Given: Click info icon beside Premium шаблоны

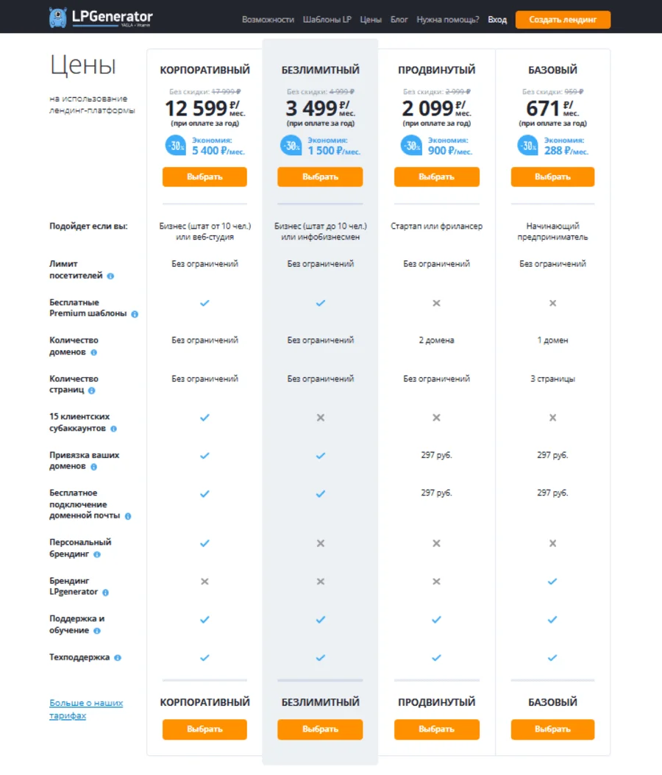Looking at the screenshot, I should coord(135,314).
